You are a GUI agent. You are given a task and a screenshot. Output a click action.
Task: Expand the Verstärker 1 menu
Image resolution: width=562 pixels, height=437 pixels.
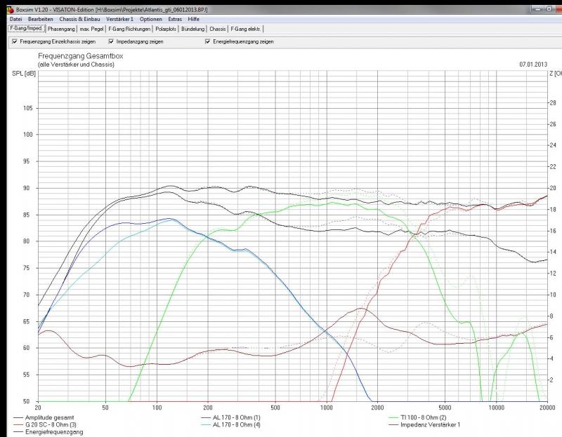click(x=119, y=19)
